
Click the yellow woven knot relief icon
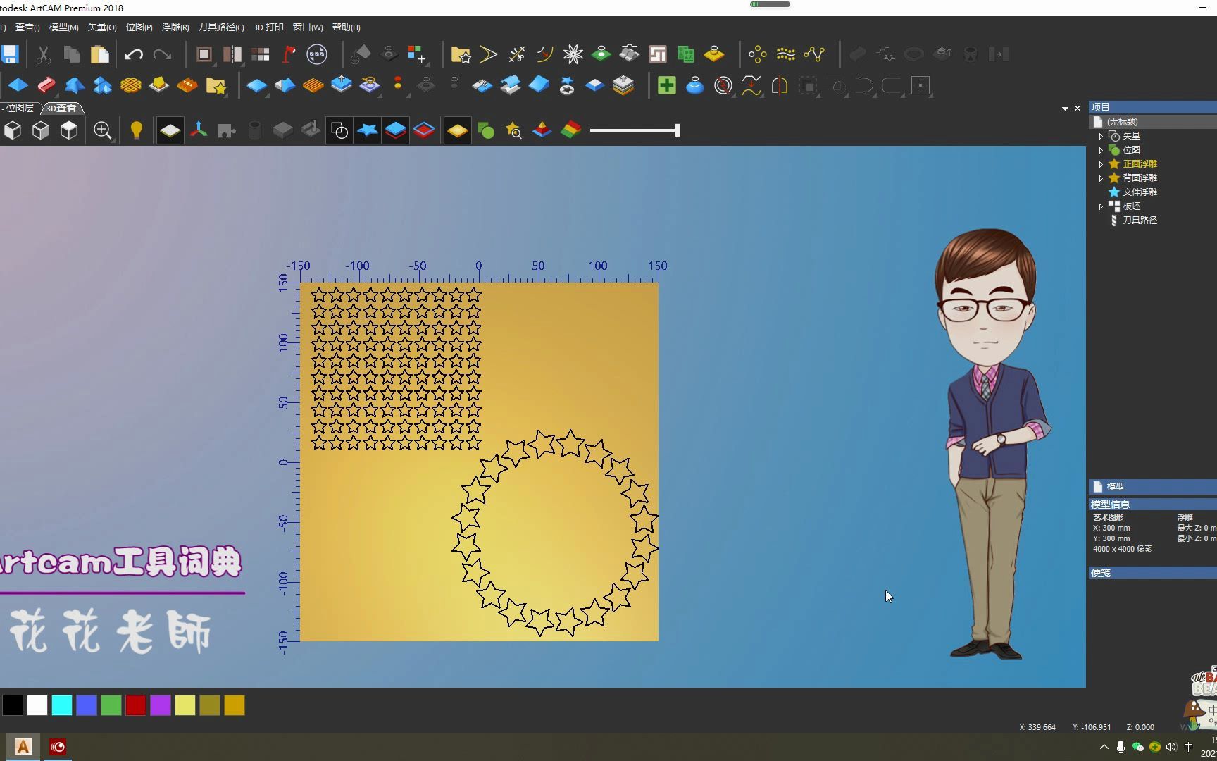tap(131, 85)
